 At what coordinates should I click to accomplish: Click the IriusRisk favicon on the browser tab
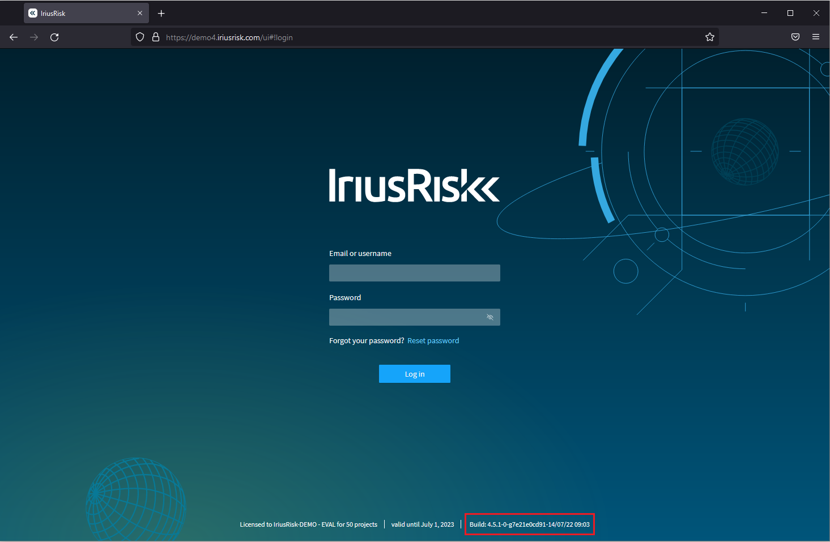click(33, 12)
